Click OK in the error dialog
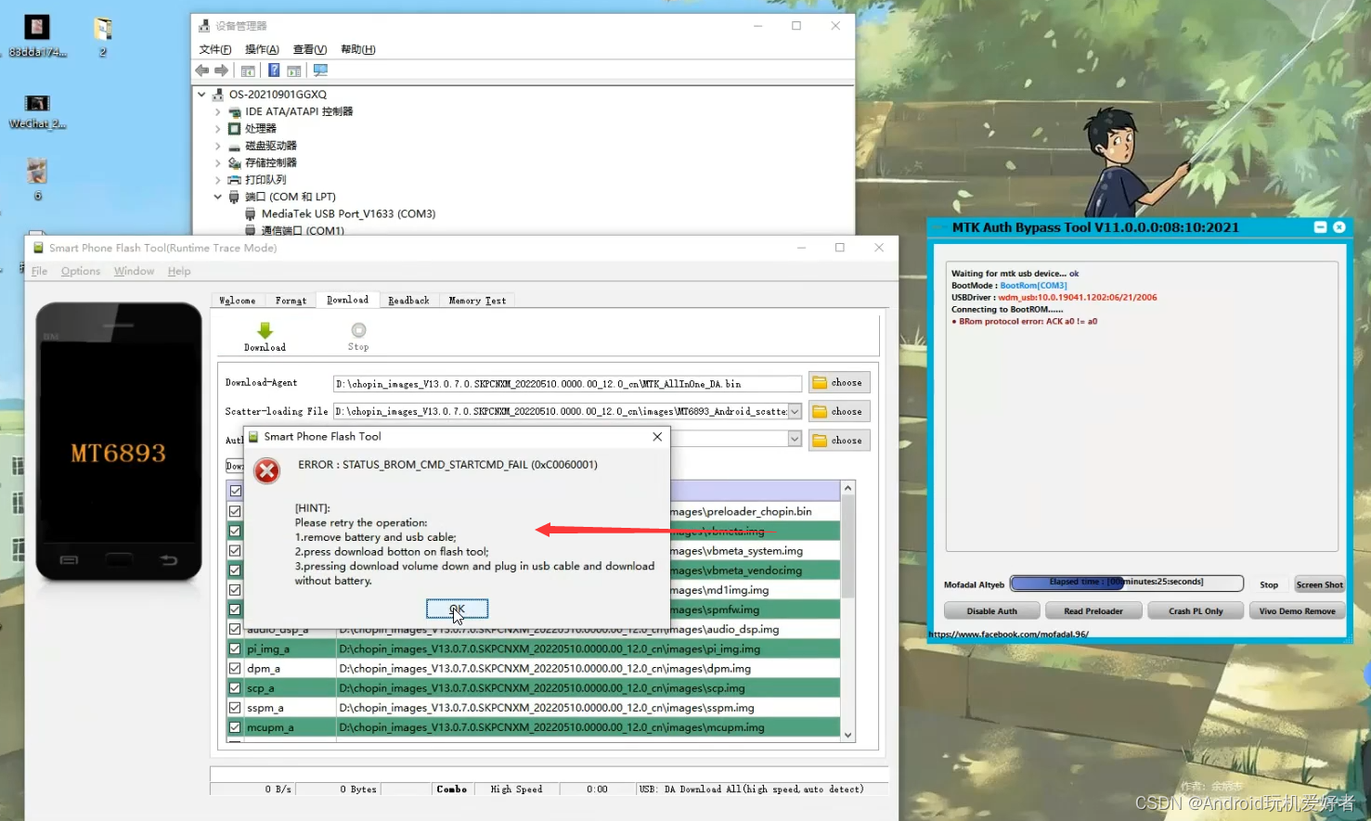1371x821 pixels. 457,609
